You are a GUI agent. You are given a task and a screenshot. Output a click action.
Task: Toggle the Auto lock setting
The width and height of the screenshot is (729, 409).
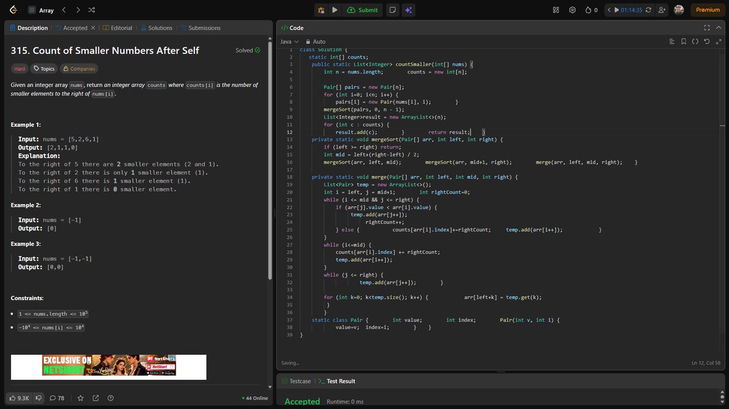click(315, 41)
